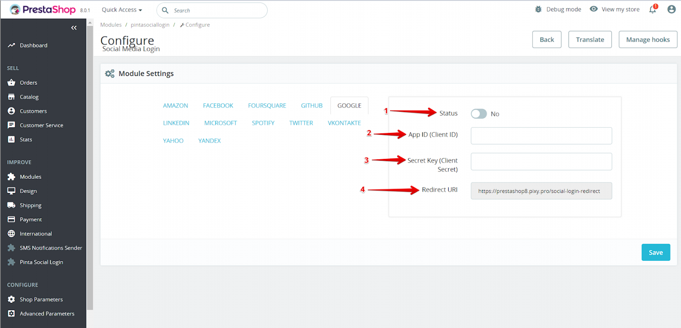Open the FOURSQUARE provider tab
The height and width of the screenshot is (328, 681).
click(267, 106)
